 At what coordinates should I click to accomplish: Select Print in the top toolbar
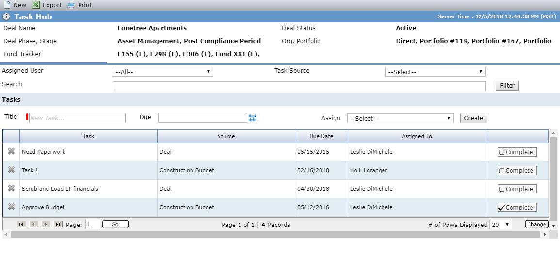coord(80,5)
